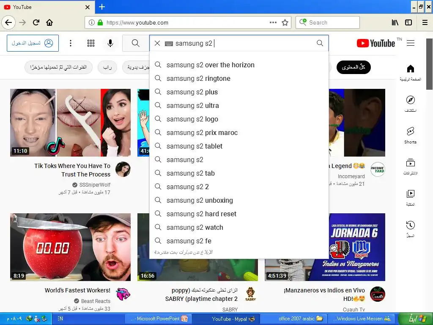Choose suggestion samsung s2 ringtone

(239, 78)
